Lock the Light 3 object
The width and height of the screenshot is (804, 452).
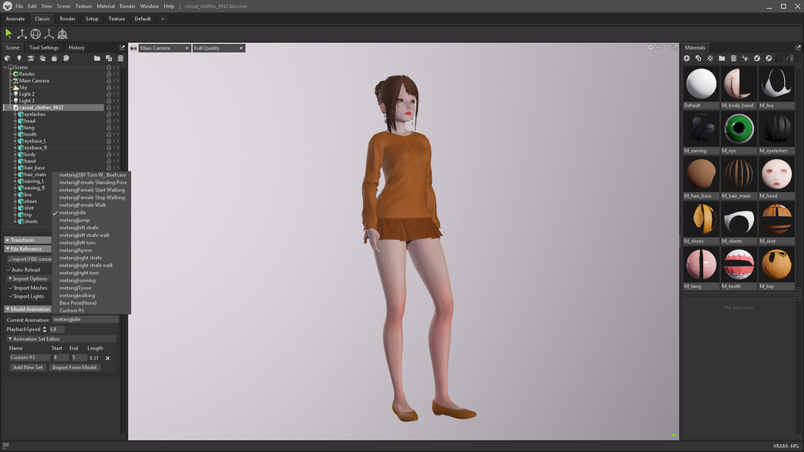pyautogui.click(x=109, y=101)
